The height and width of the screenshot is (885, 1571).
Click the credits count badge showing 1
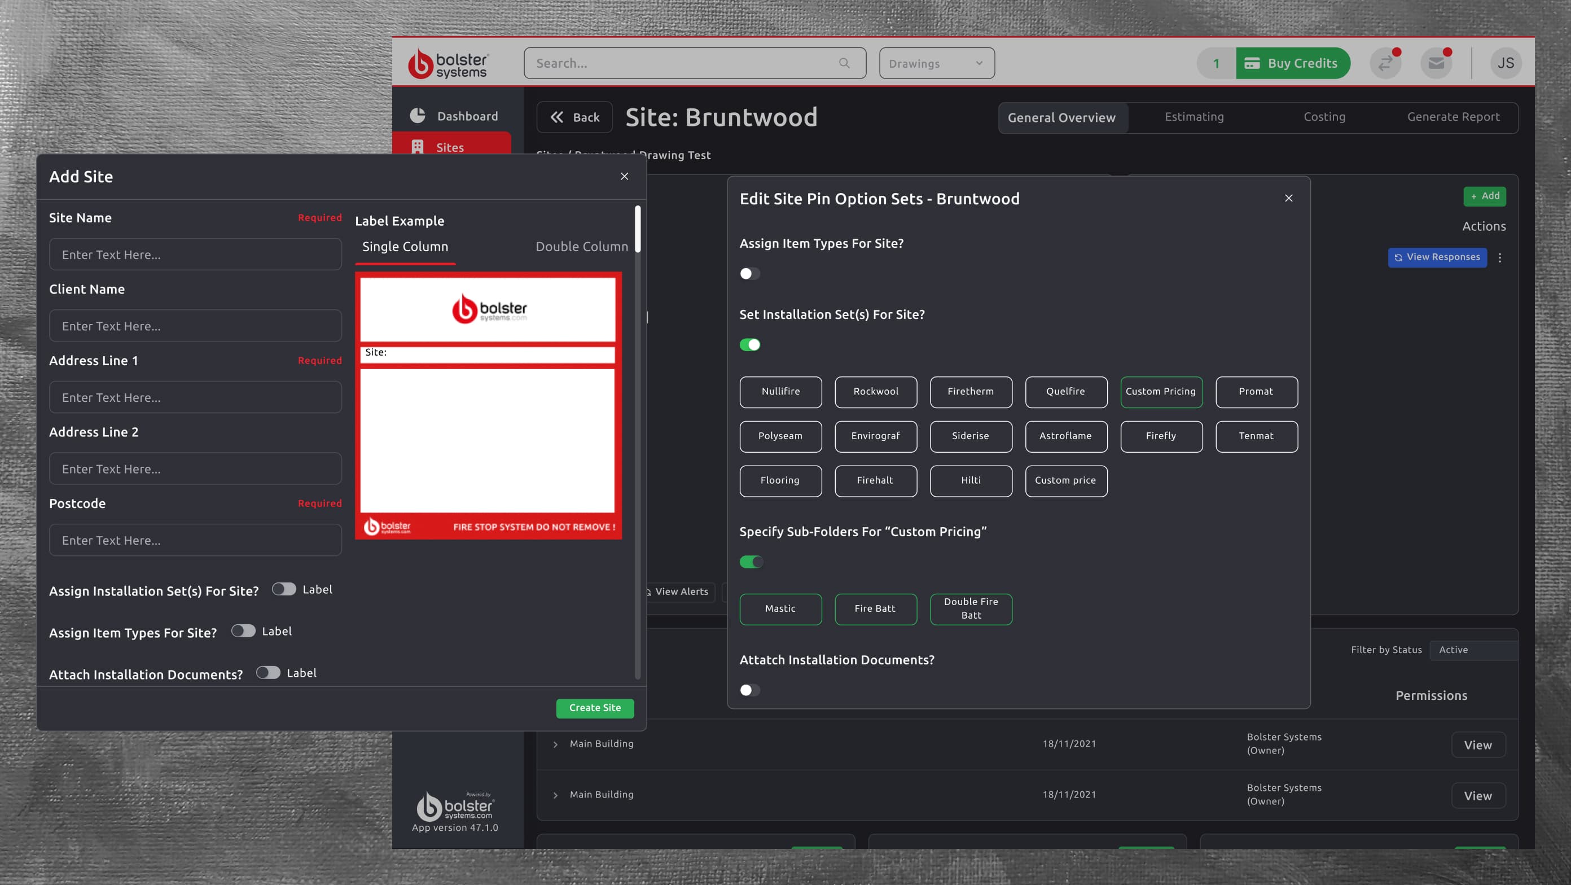(x=1216, y=63)
